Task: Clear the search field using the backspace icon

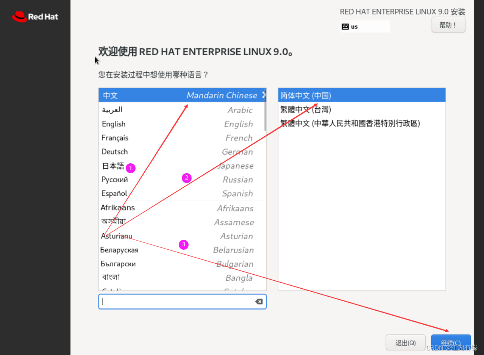Action: [x=259, y=301]
